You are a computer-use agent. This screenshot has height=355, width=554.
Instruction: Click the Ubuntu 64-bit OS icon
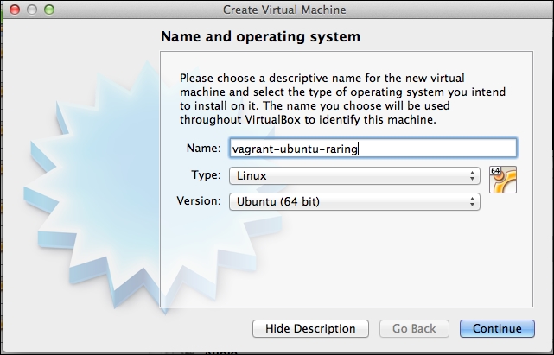tap(503, 180)
